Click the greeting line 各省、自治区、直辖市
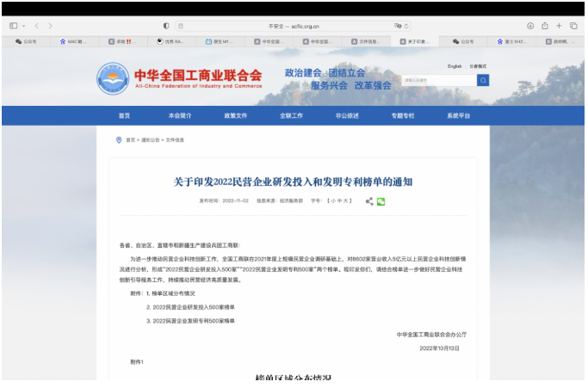 pyautogui.click(x=180, y=245)
